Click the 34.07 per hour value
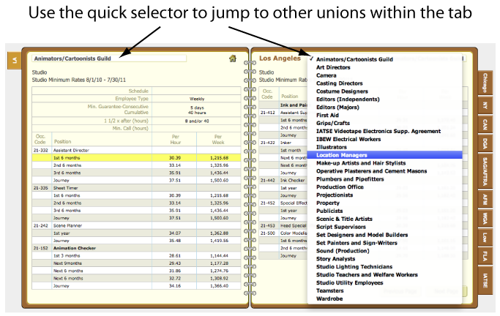This screenshot has height=316, width=500. [x=175, y=233]
